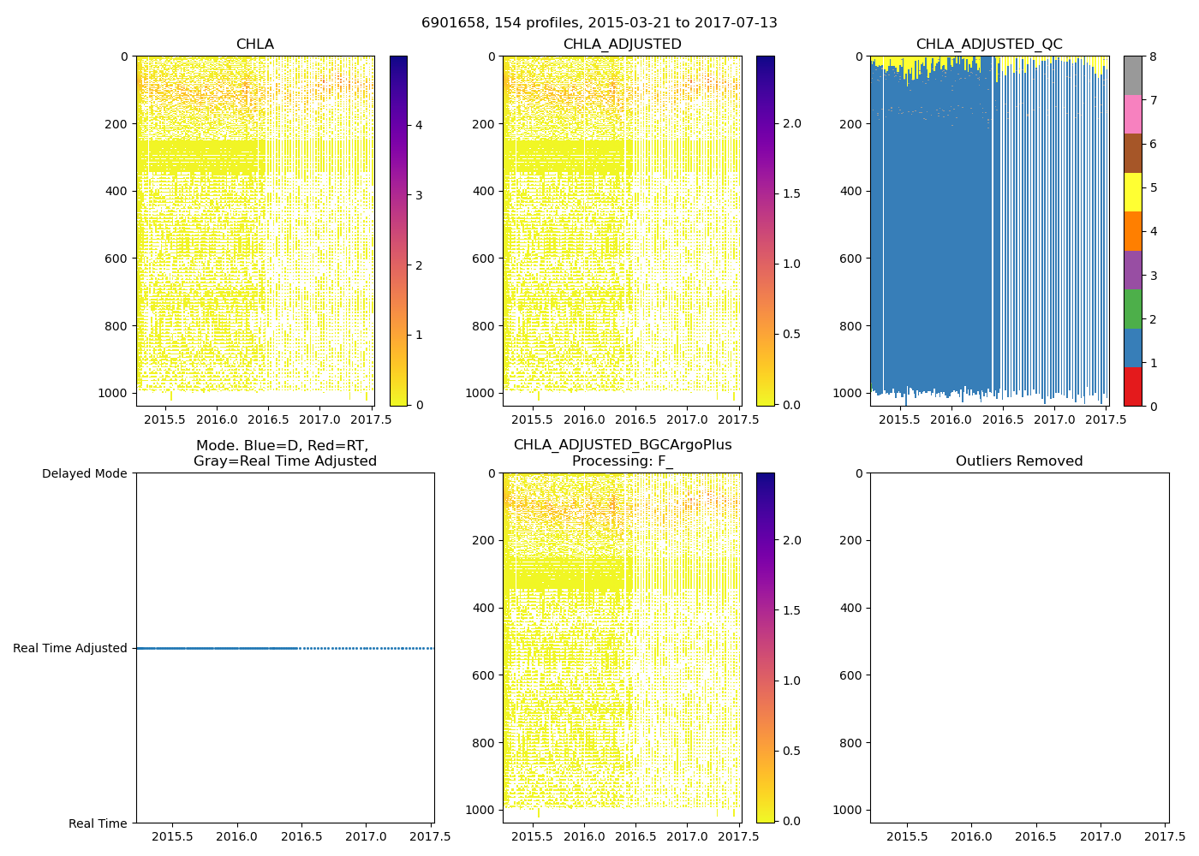
Task: Click the green segment of the QC colorbar
Action: (1132, 308)
